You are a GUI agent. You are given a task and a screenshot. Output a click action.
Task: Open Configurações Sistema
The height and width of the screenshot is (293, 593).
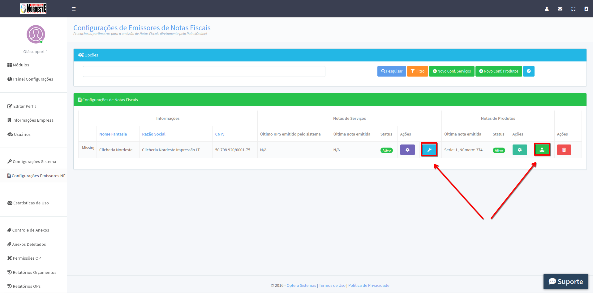32,161
